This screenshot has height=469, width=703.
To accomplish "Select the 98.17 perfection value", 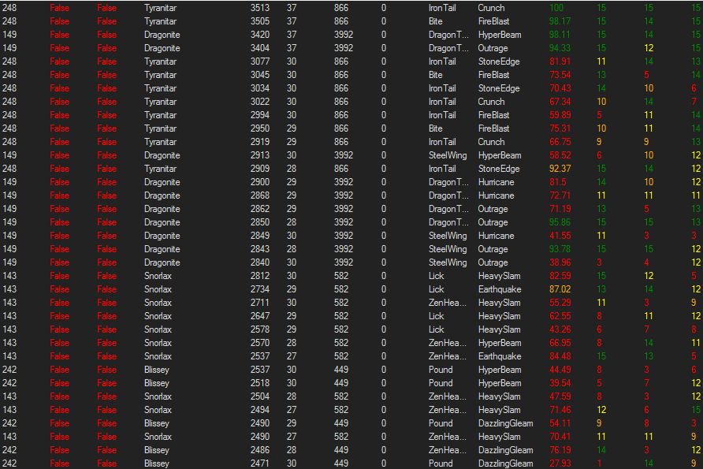I will [560, 21].
